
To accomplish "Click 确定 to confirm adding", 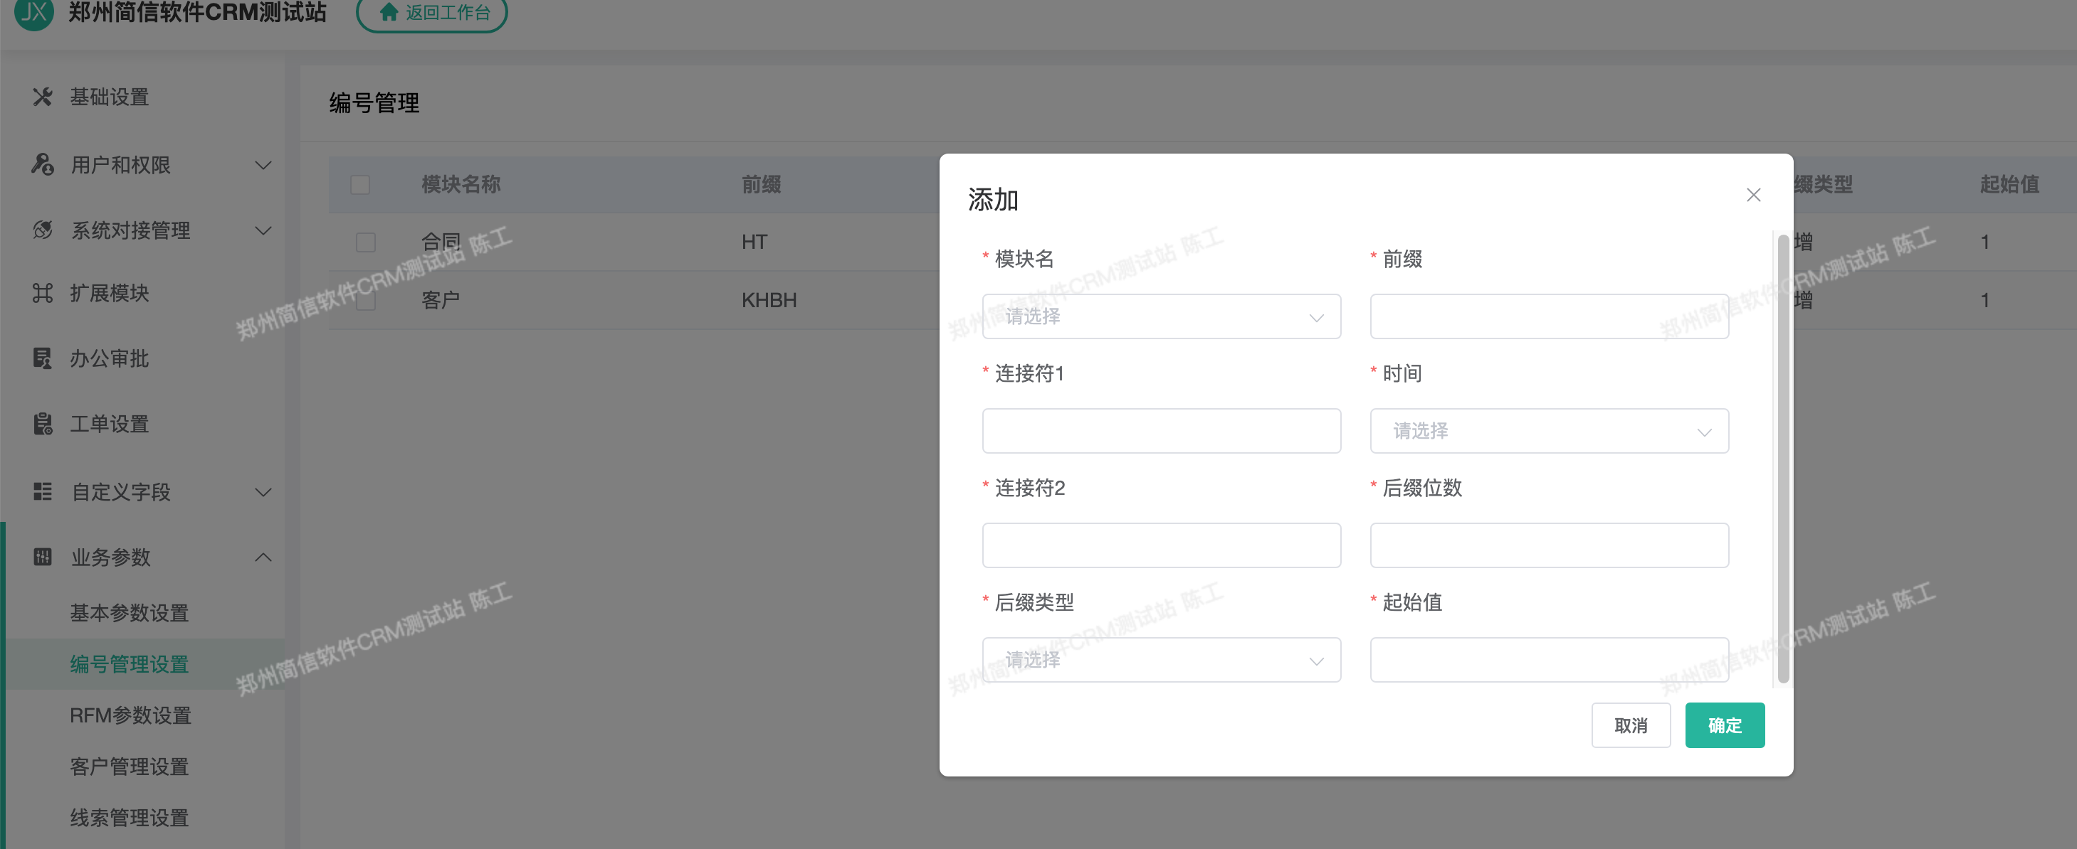I will [1725, 725].
